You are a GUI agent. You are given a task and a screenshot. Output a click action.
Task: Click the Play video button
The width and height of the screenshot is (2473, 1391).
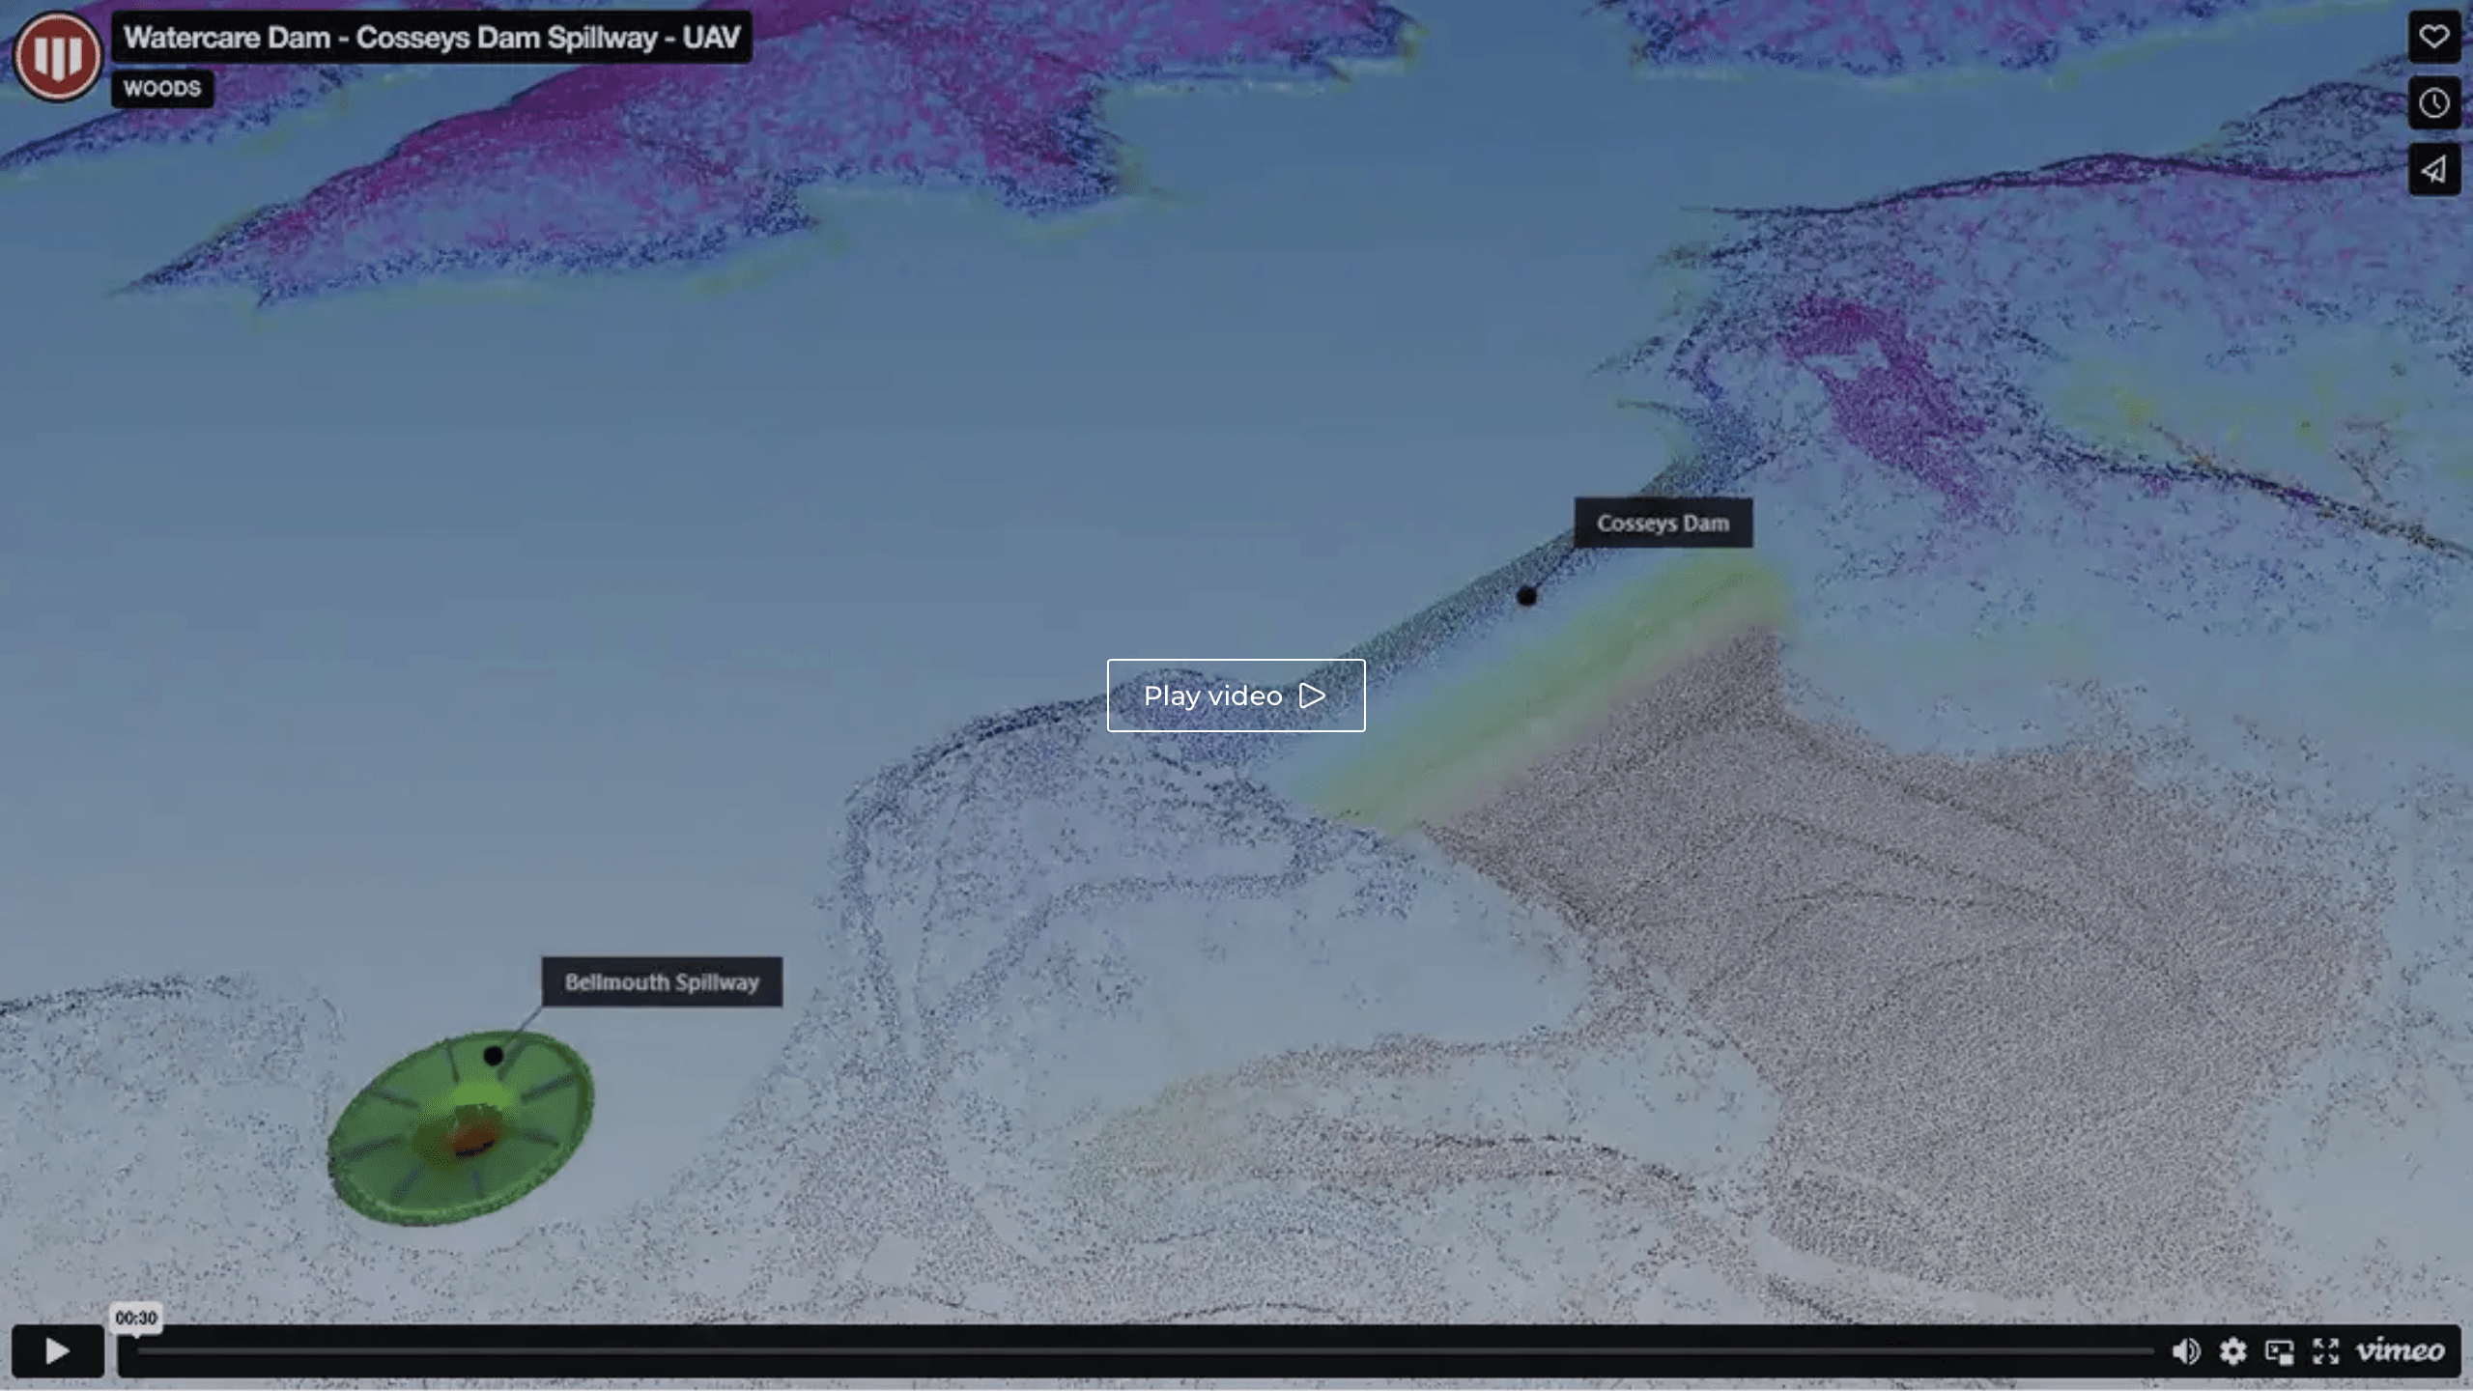coord(1236,695)
